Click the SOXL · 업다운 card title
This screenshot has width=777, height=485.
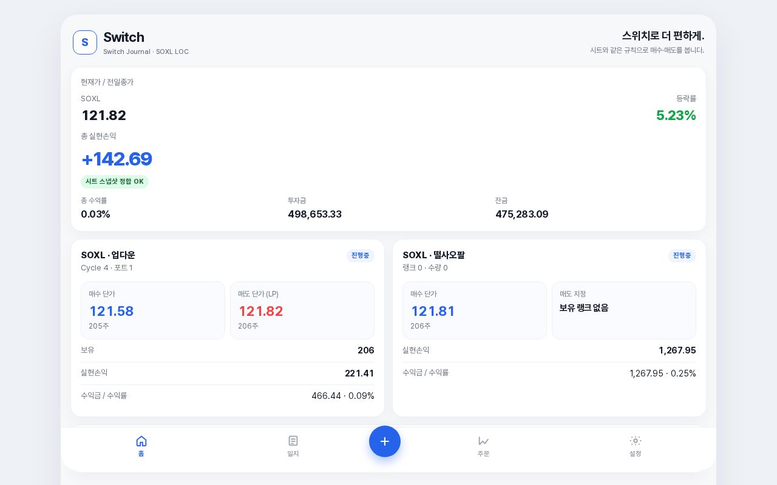108,255
